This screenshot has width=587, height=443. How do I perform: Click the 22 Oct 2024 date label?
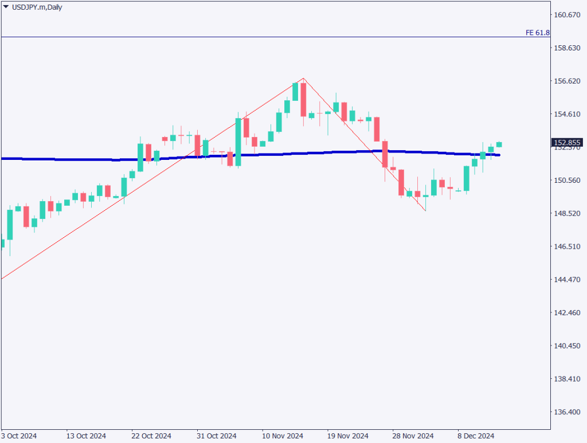point(151,436)
